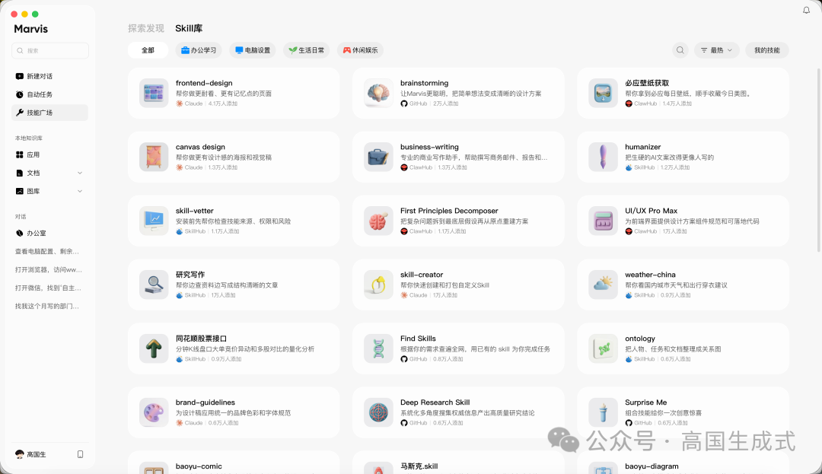
Task: Open the 最热 sort dropdown
Action: coord(717,50)
